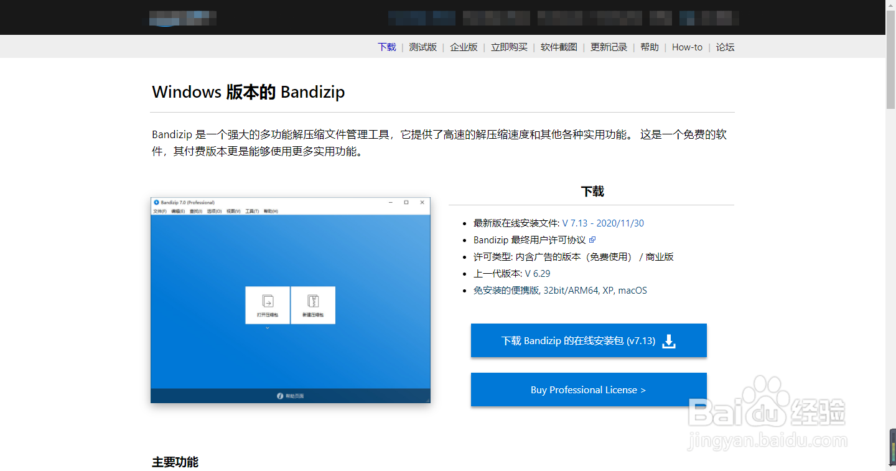
Task: Open the V 6.29 previous version link
Action: (539, 273)
